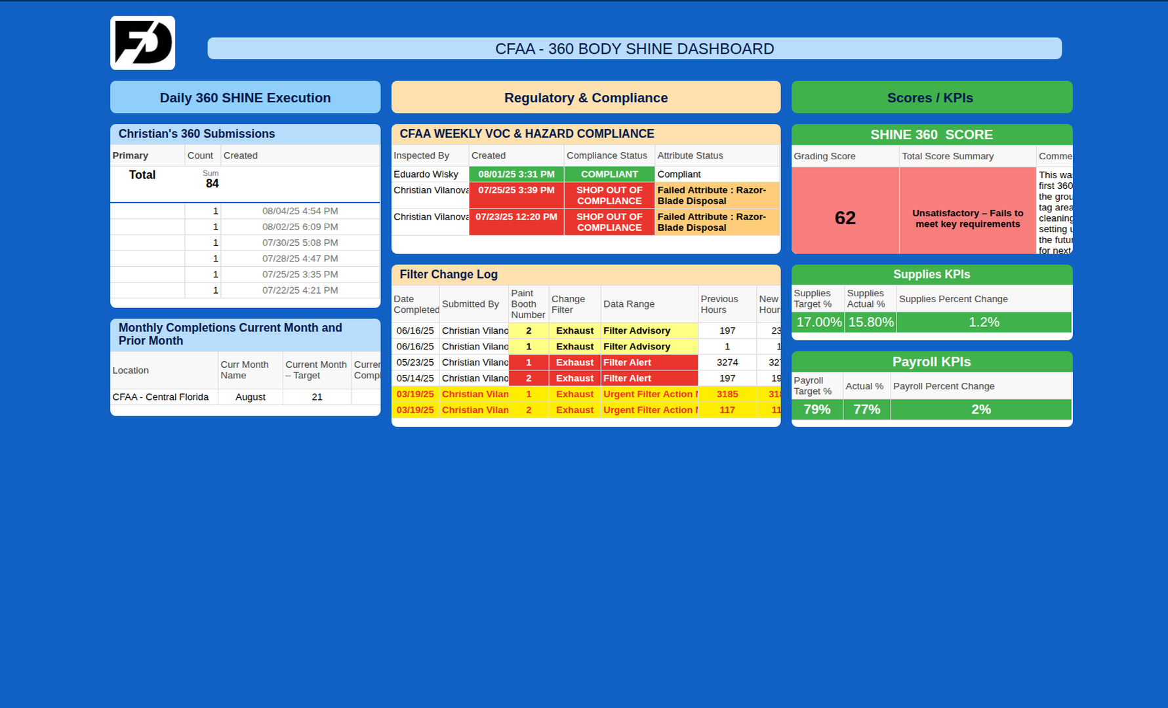Click the green 08/01/25 3:31 PM cell

(x=516, y=174)
